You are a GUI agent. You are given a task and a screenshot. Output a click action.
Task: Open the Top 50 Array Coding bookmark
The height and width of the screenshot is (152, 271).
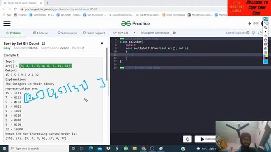pos(148,15)
